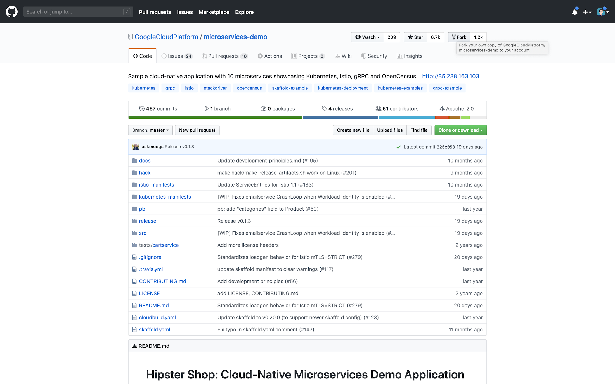The width and height of the screenshot is (615, 384).
Task: Focus the Search or jump to field
Action: click(x=78, y=12)
